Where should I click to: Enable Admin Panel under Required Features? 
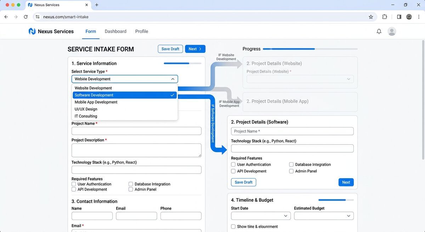tap(131, 189)
